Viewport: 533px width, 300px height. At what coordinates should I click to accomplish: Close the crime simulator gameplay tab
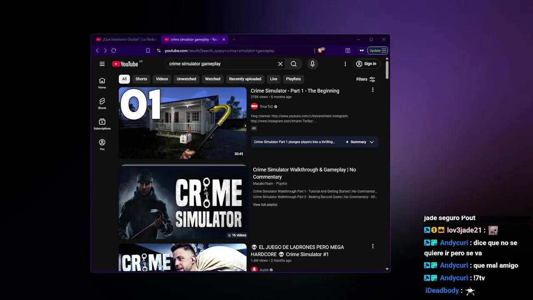point(224,40)
